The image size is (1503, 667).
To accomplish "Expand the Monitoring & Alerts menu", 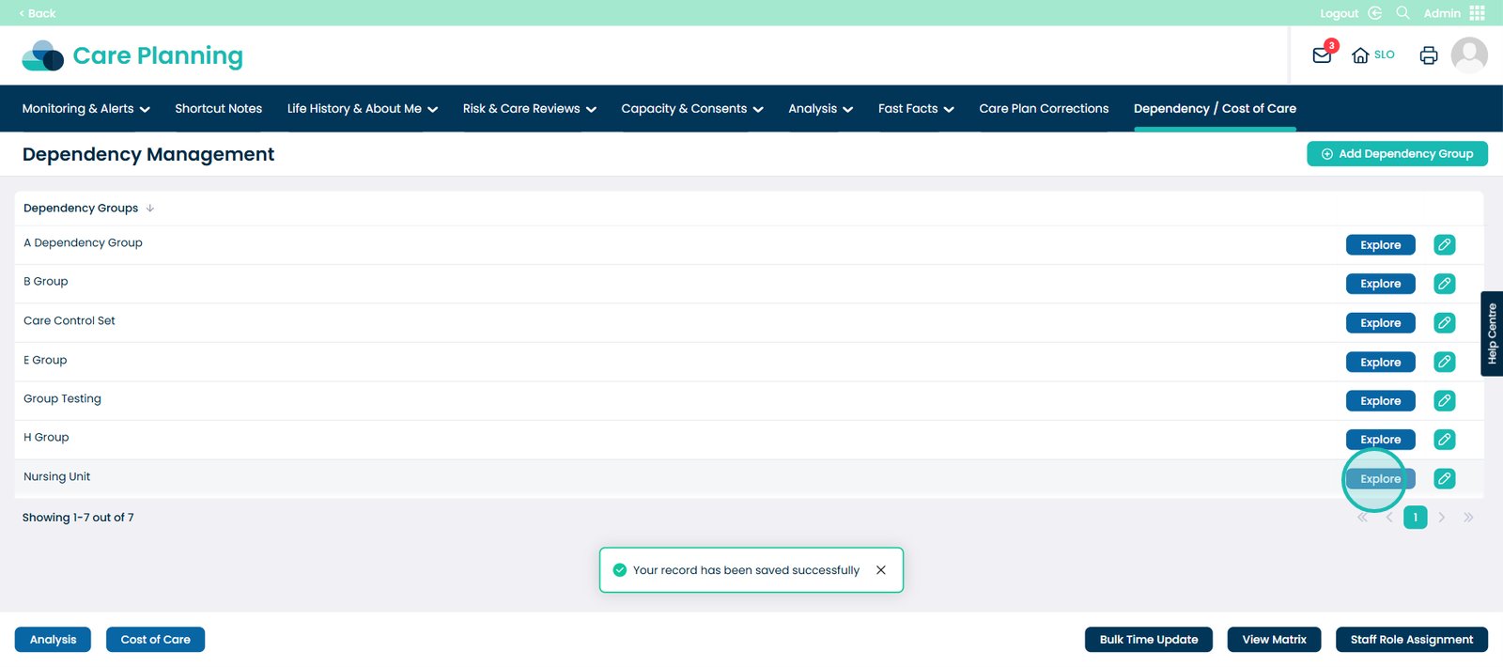I will [85, 109].
